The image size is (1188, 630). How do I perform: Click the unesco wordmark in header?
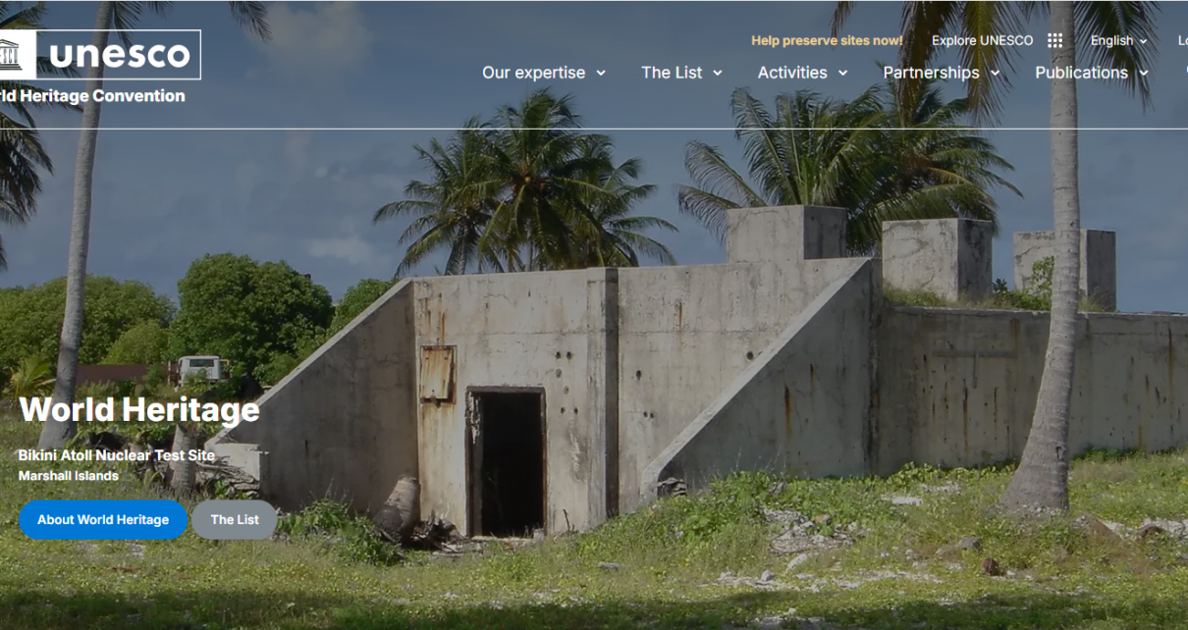tap(120, 54)
